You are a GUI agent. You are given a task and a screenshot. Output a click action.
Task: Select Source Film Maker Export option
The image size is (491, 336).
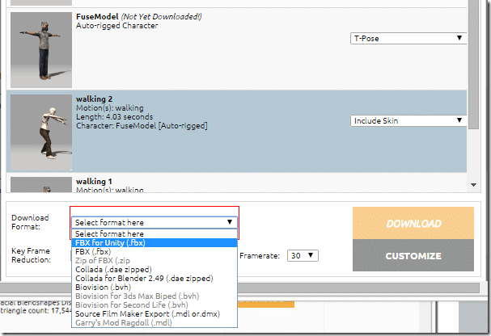click(154, 313)
